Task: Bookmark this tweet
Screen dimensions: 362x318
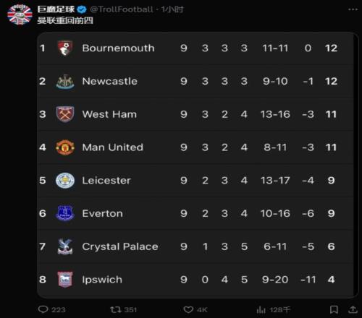Action: (x=334, y=309)
